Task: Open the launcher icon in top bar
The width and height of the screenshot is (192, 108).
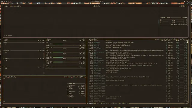Action: (2, 1)
